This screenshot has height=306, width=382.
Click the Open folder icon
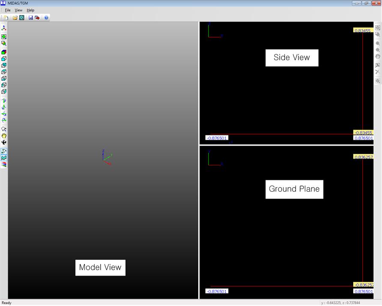tap(15, 18)
